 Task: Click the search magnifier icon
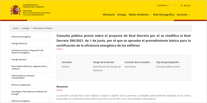point(182,5)
